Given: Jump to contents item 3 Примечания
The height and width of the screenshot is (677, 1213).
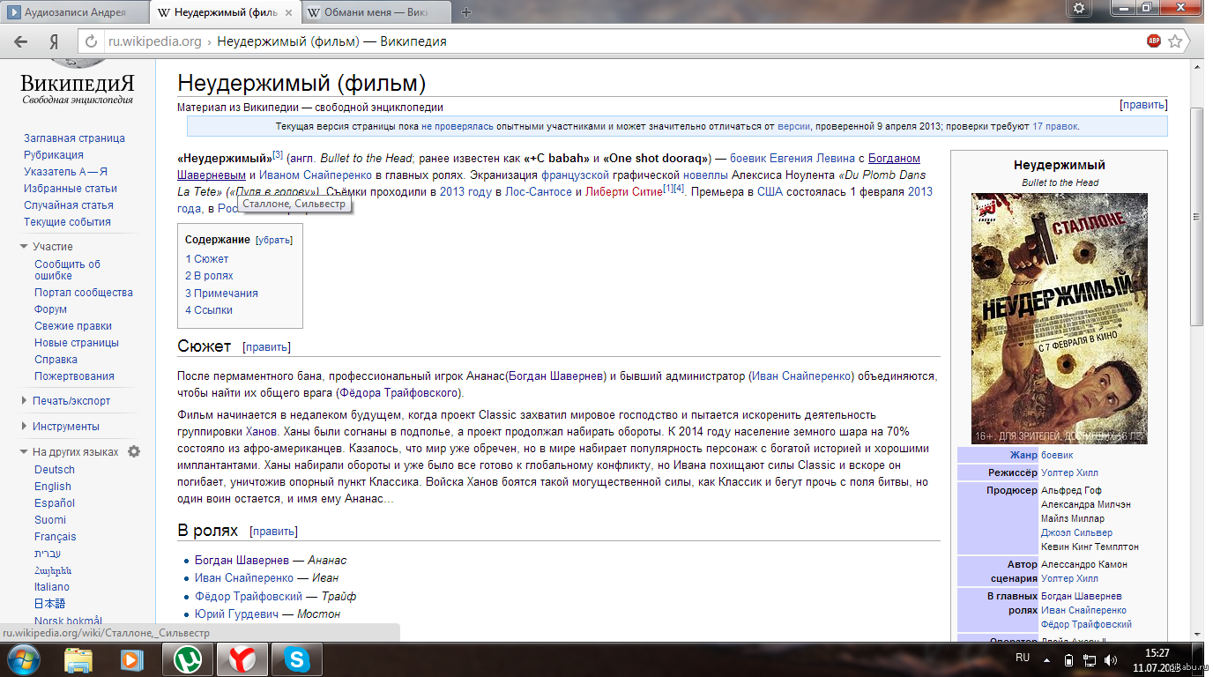Looking at the screenshot, I should [x=221, y=294].
